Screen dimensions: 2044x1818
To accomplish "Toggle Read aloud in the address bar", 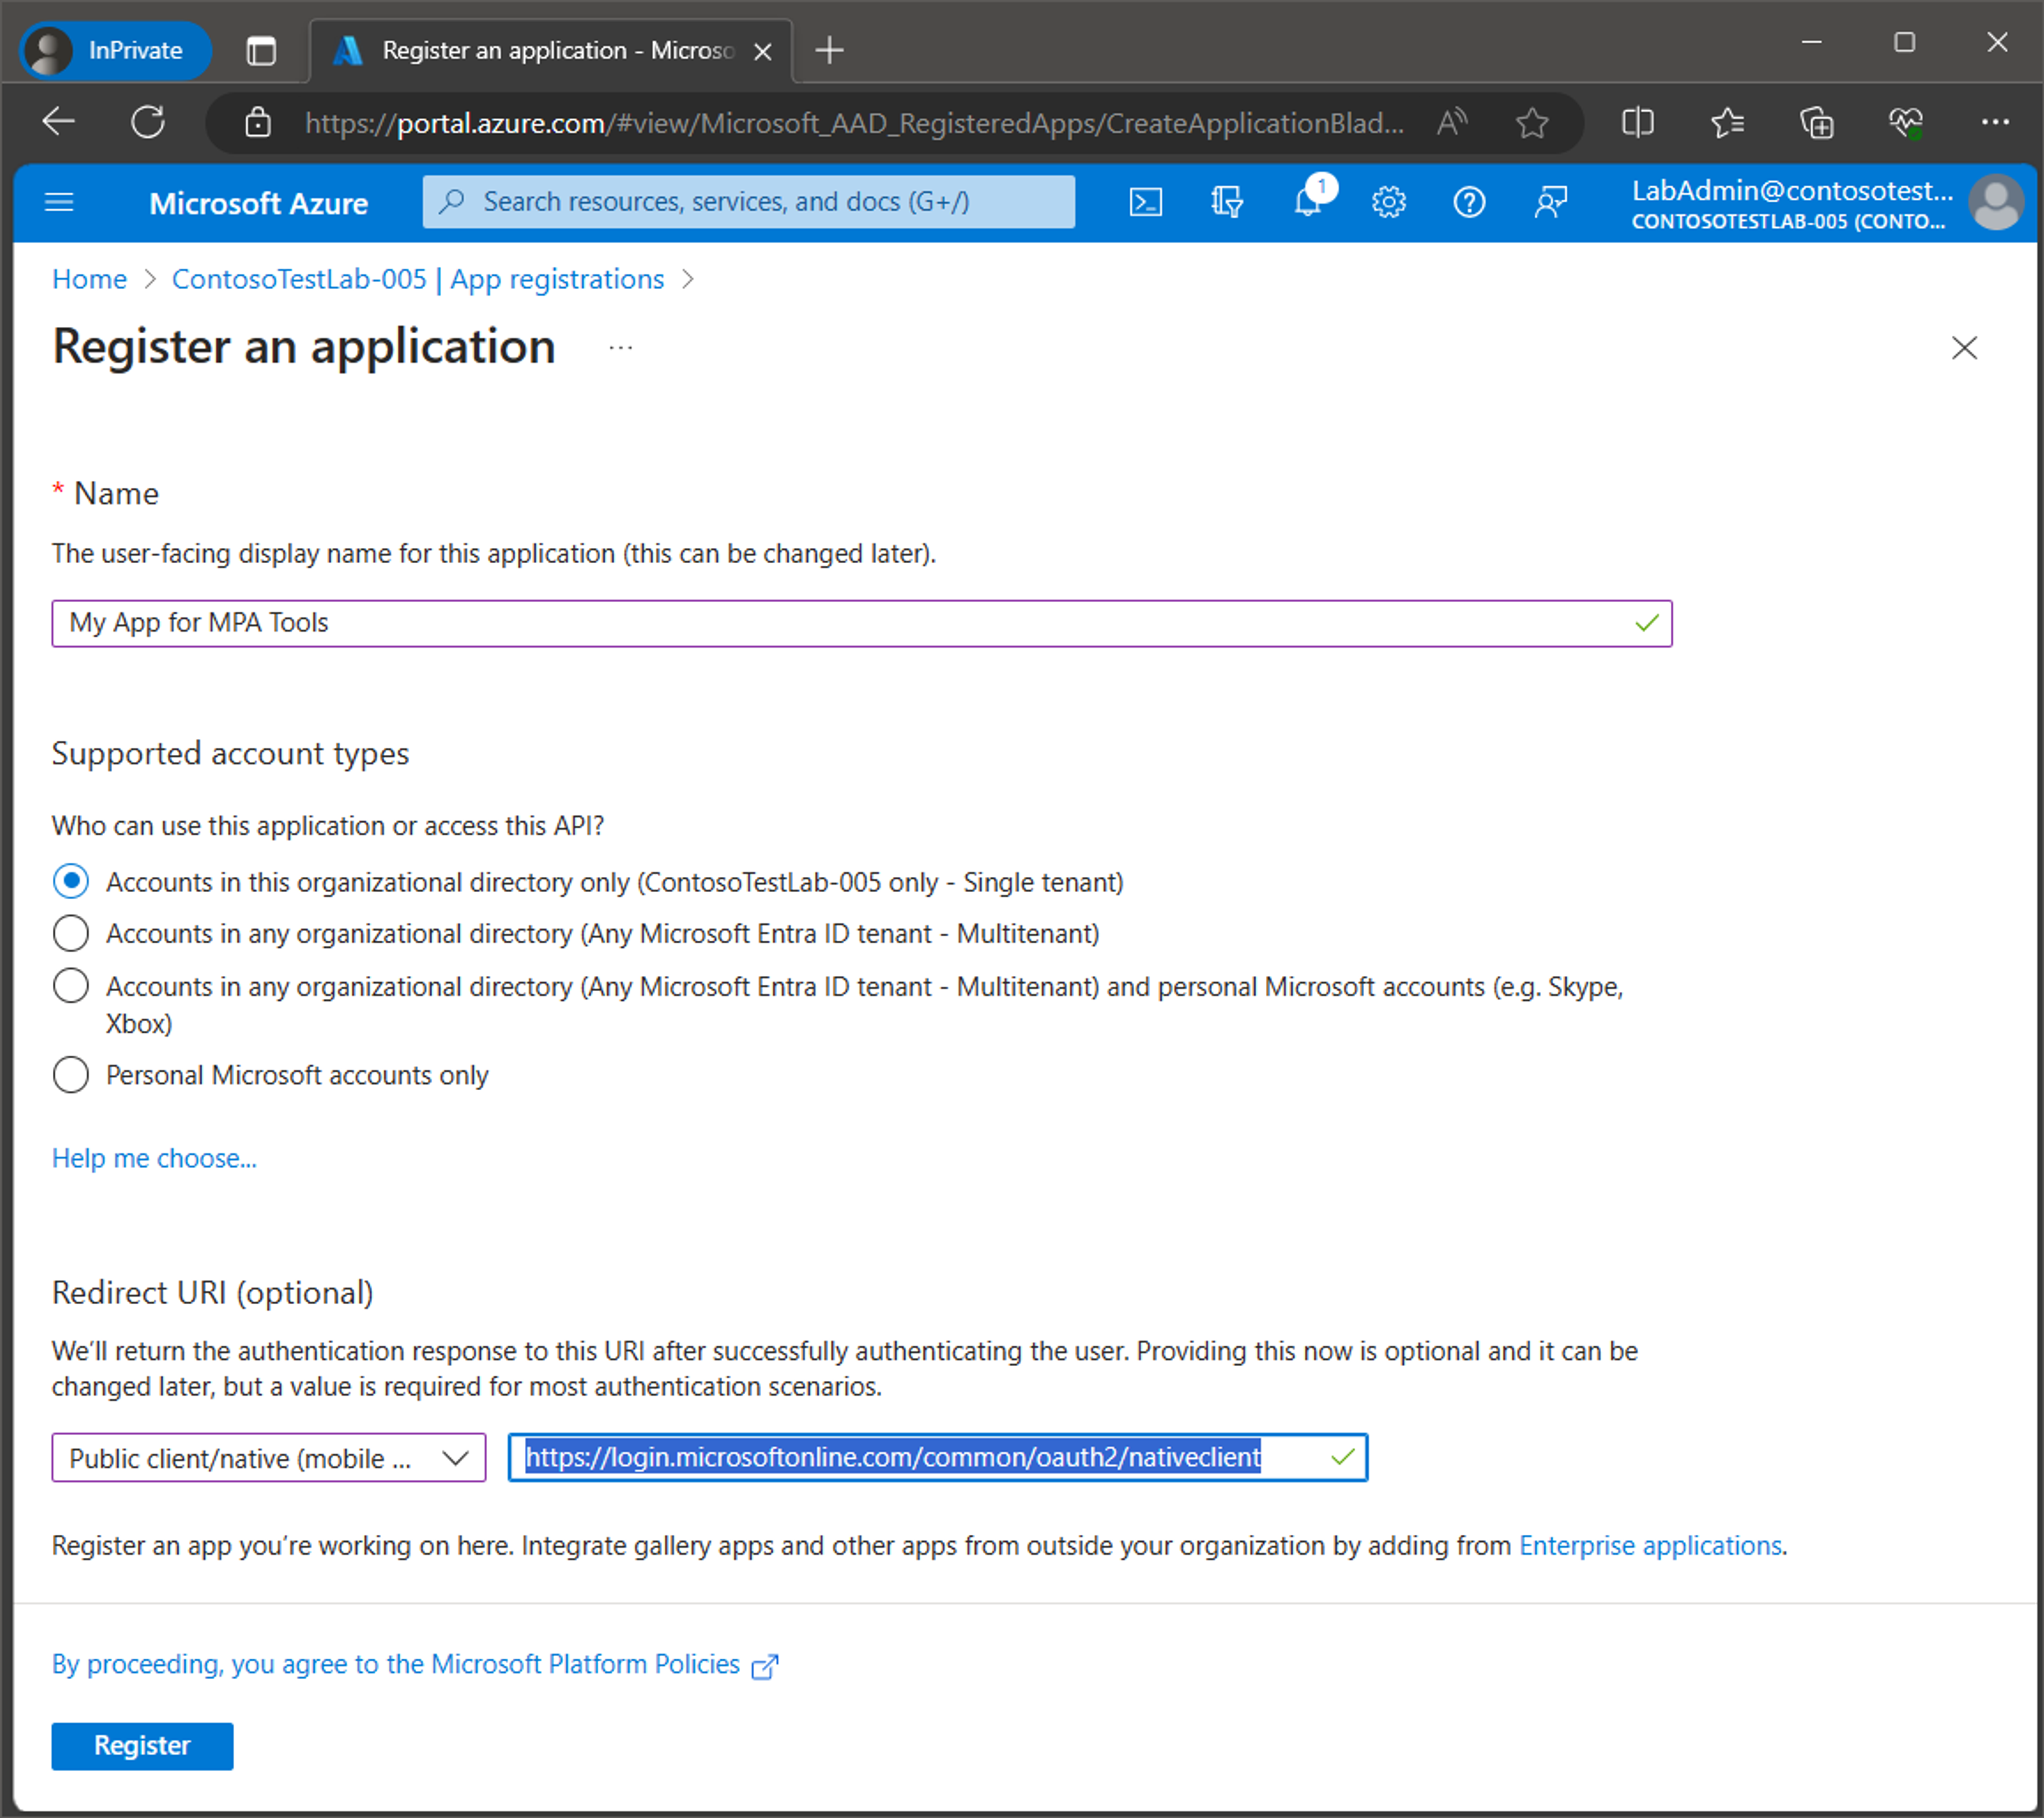I will click(1453, 122).
